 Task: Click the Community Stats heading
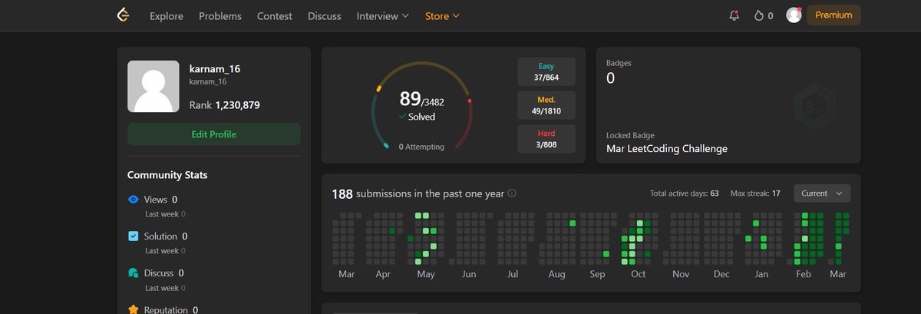pos(167,175)
